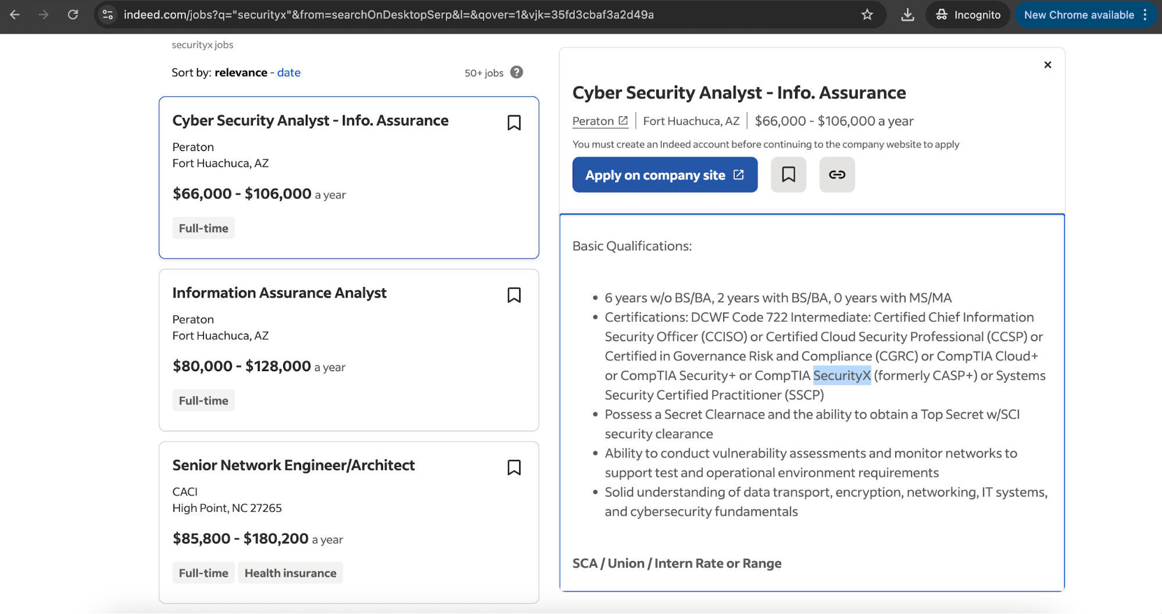Screen dimensions: 1162x614
Task: Click the address bar URL
Action: (x=389, y=15)
